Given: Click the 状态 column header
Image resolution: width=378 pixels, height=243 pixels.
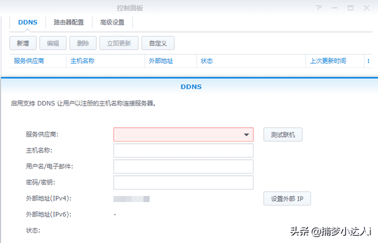Looking at the screenshot, I should (207, 61).
